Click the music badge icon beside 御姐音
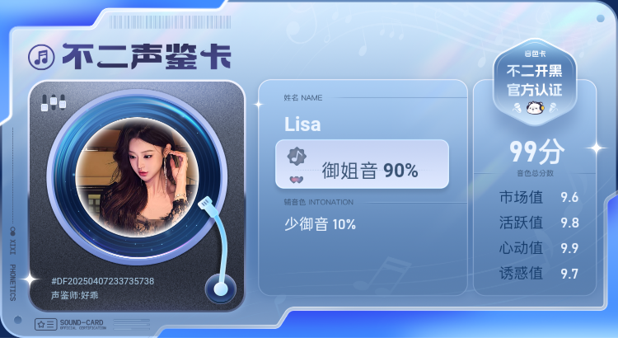 [297, 157]
